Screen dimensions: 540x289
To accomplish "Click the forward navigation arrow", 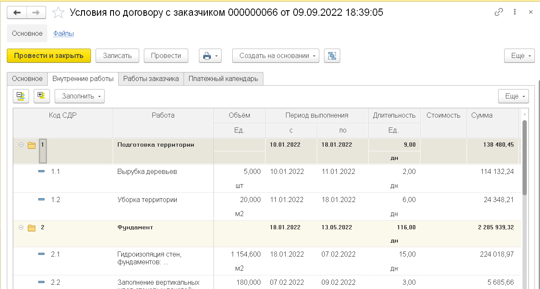I will point(36,12).
